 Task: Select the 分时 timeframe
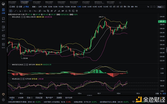pyautogui.click(x=40, y=7)
